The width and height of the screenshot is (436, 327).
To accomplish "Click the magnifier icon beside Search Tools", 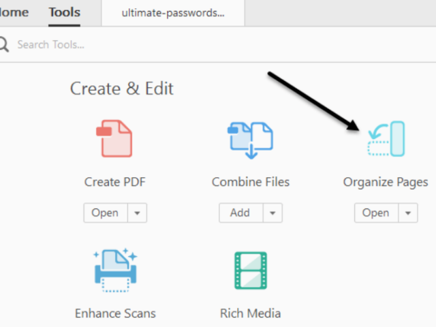I will tap(4, 45).
